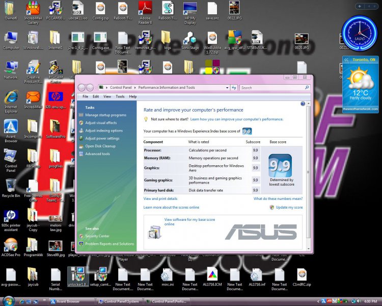Show hidden tray icons arrow
Screen dimensions: 382x306
coord(318,301)
